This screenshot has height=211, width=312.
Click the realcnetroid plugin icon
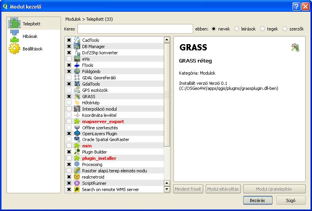77,177
